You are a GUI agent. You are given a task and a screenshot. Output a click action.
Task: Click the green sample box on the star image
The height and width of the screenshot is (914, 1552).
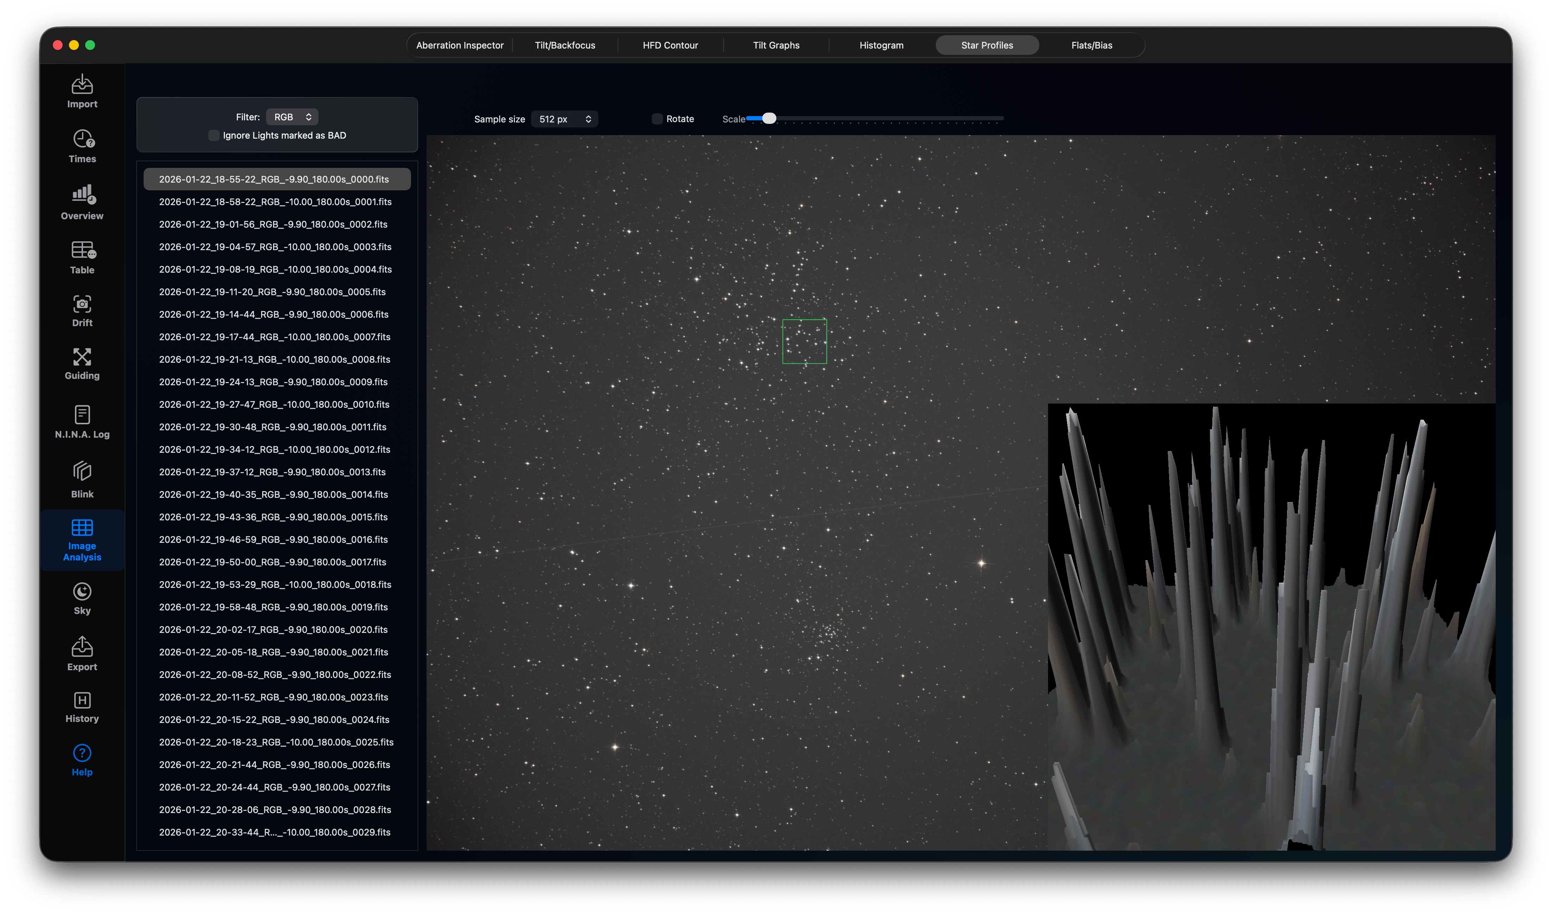tap(804, 341)
